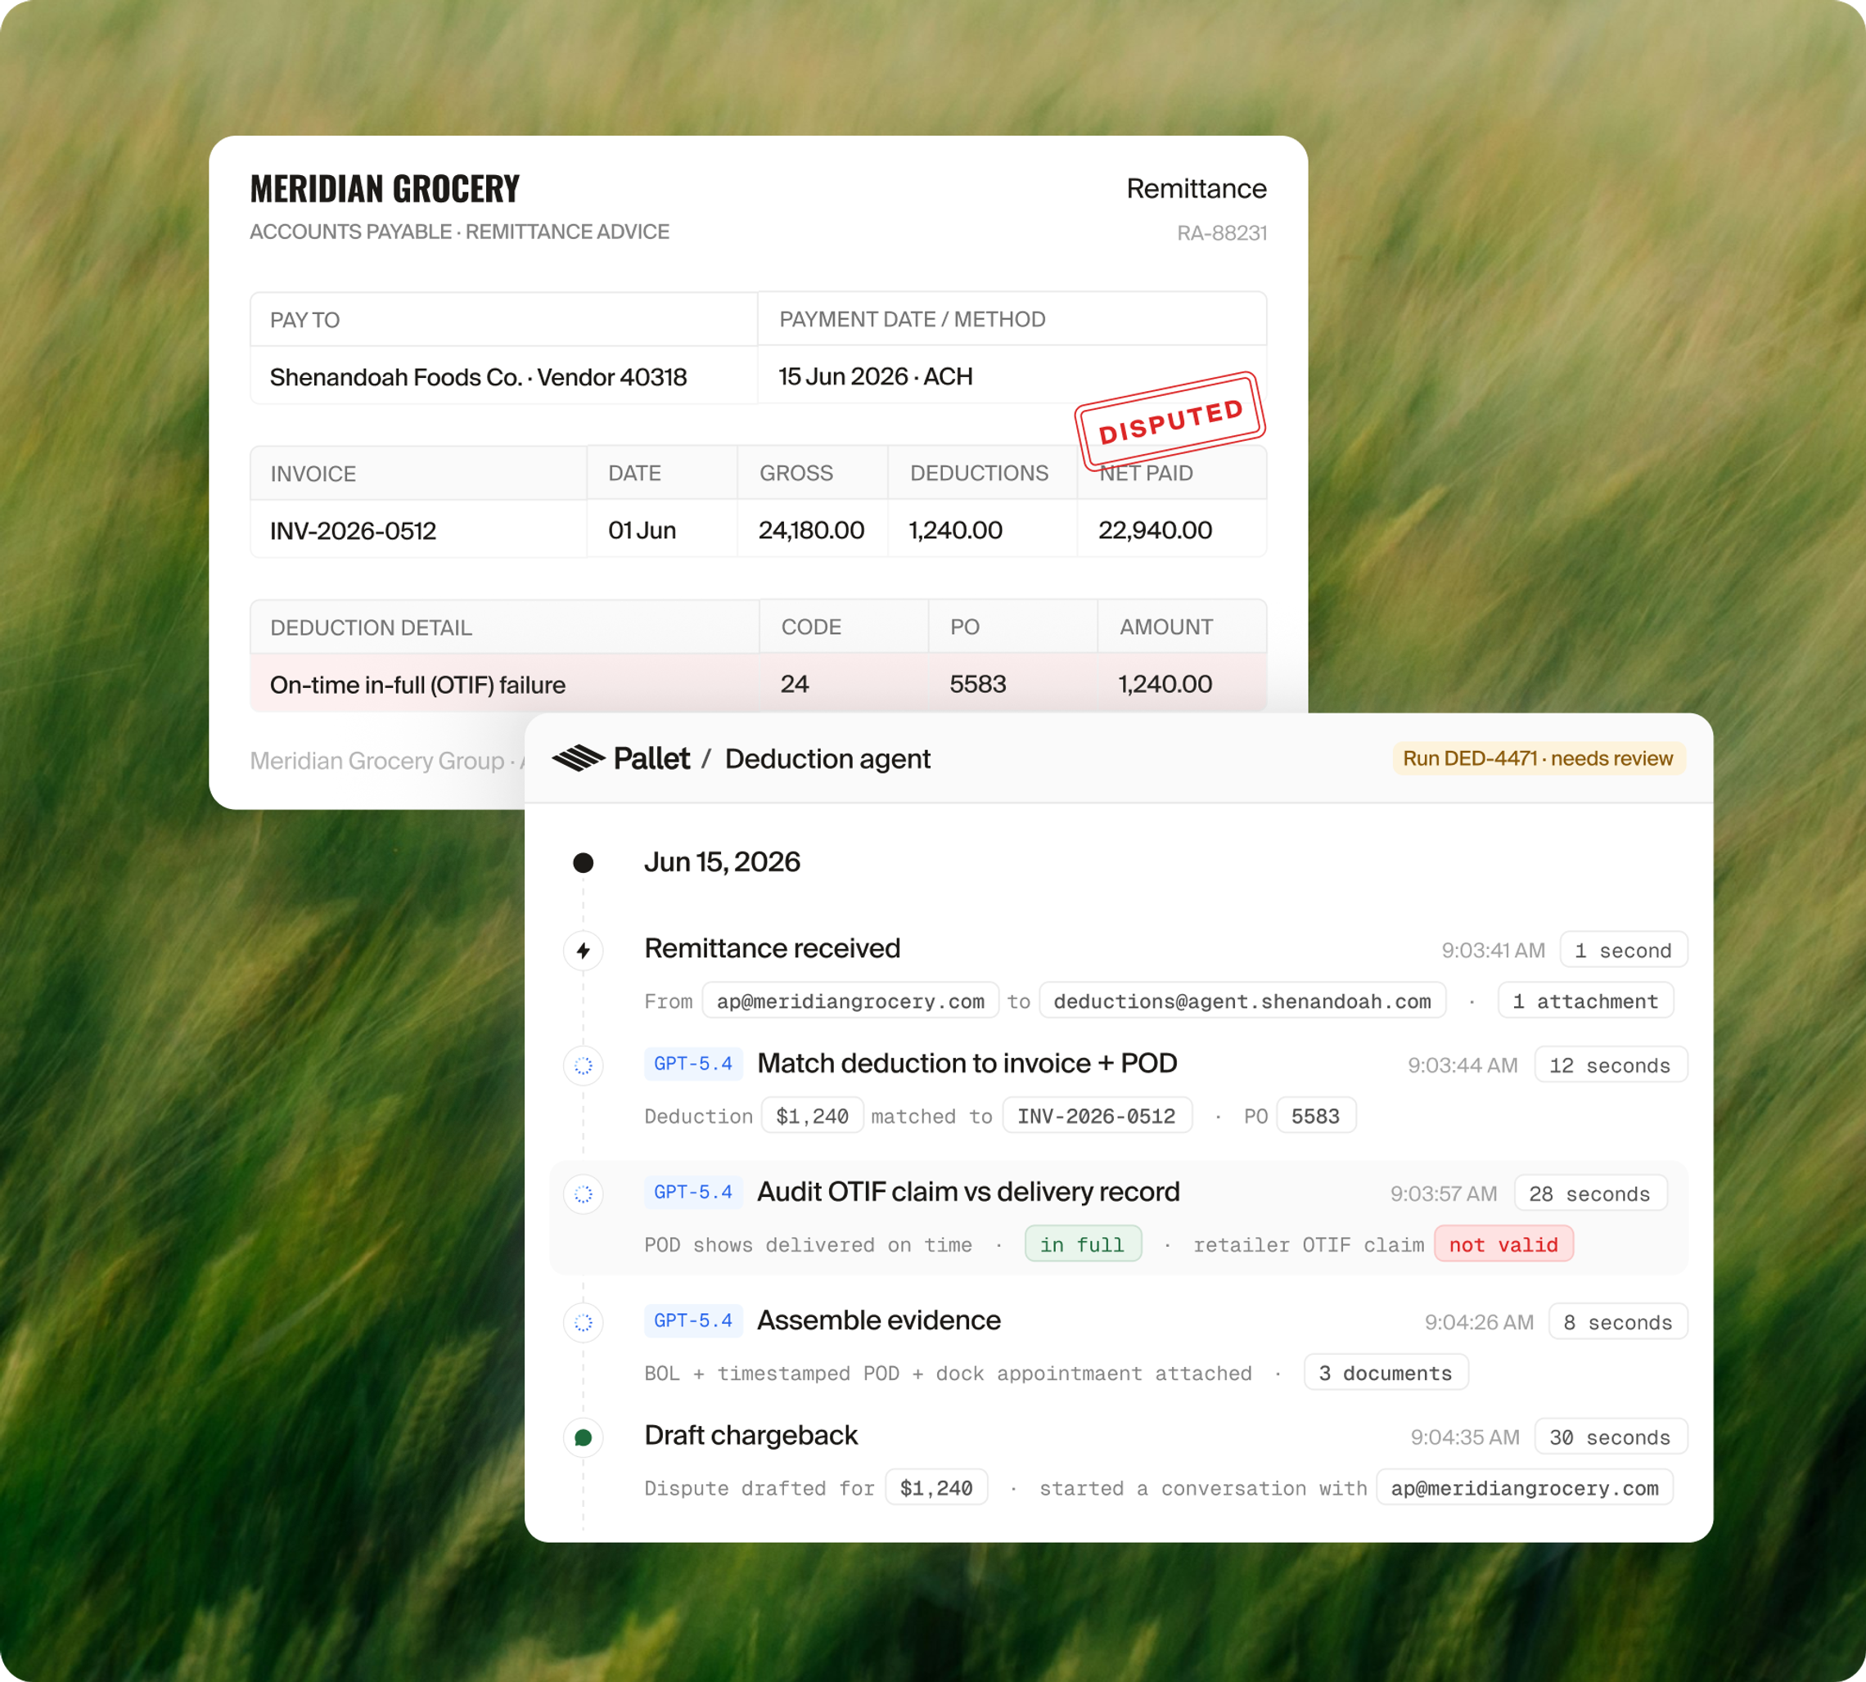Click the 9:04:35 AM timestamp

tap(1465, 1437)
